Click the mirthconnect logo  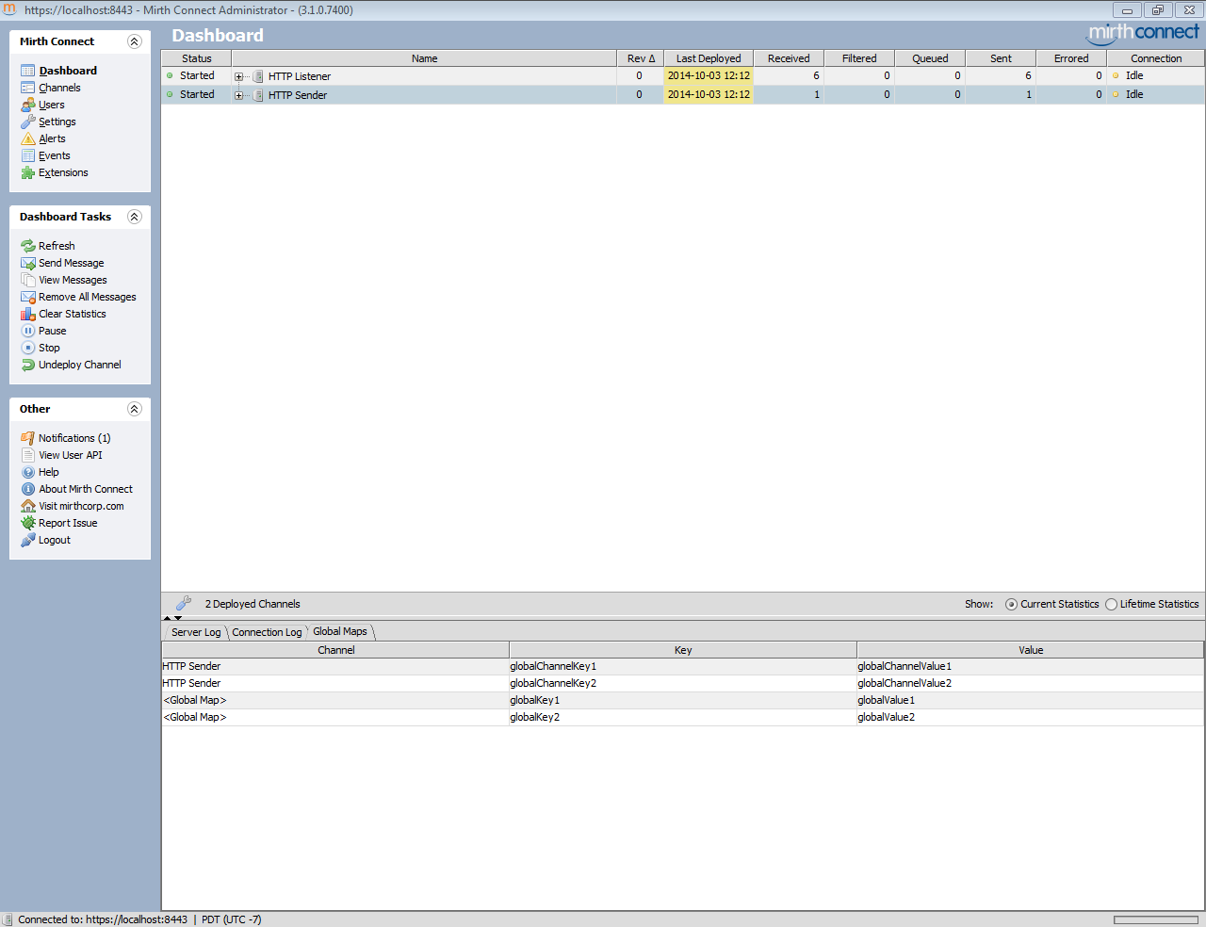pyautogui.click(x=1144, y=33)
